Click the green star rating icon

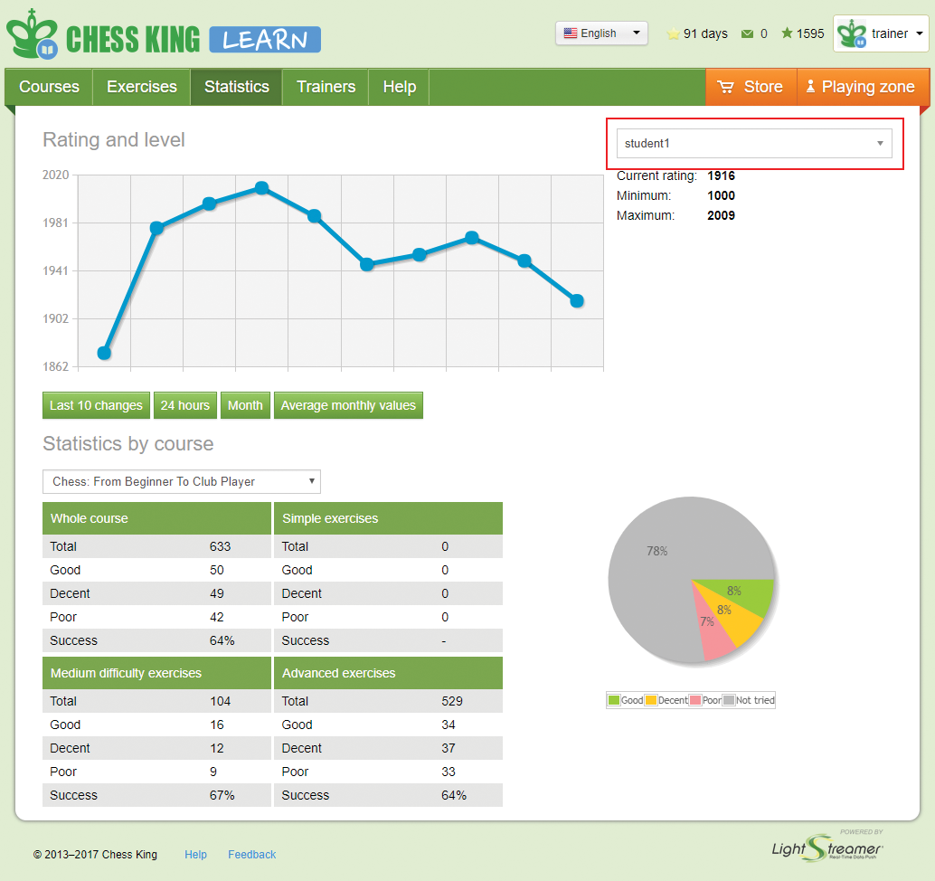point(787,33)
